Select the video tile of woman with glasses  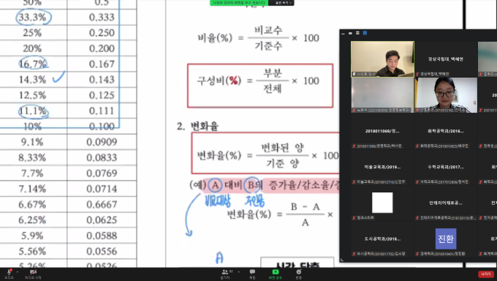tap(446, 95)
